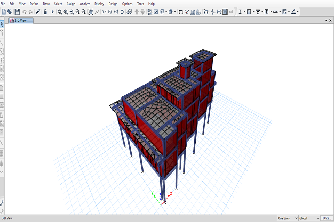Viewport: 334px width, 222px height.
Task: Click the Zoom Out One Step icon
Action: pos(83,12)
